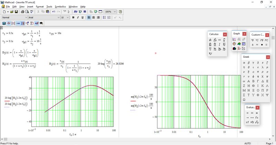Insert Greek letter pi from the Greek palette
Screen dimensions: 276x145
coord(258,72)
